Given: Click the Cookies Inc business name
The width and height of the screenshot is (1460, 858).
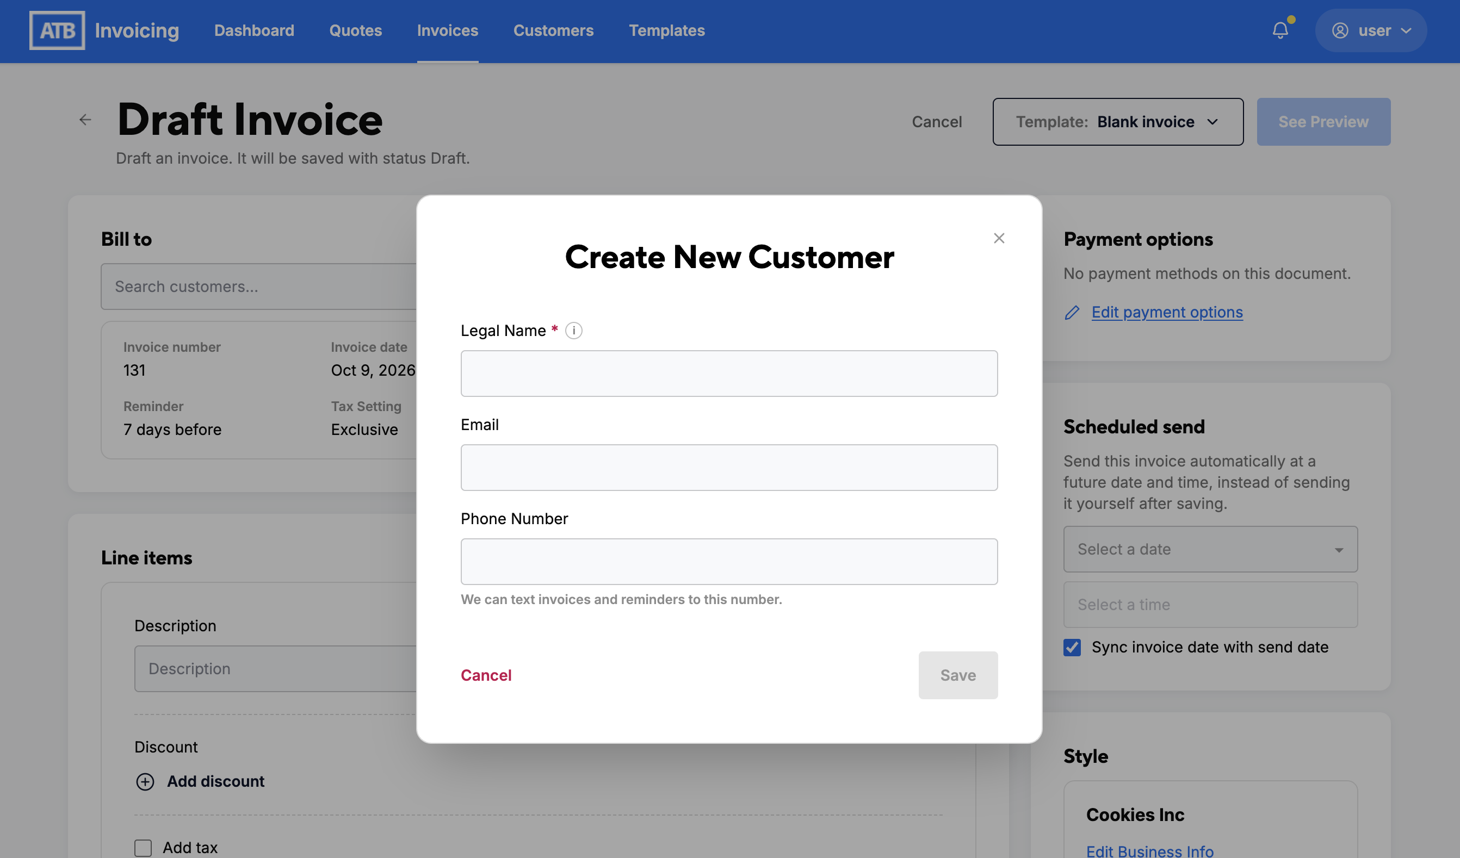Looking at the screenshot, I should [1135, 815].
